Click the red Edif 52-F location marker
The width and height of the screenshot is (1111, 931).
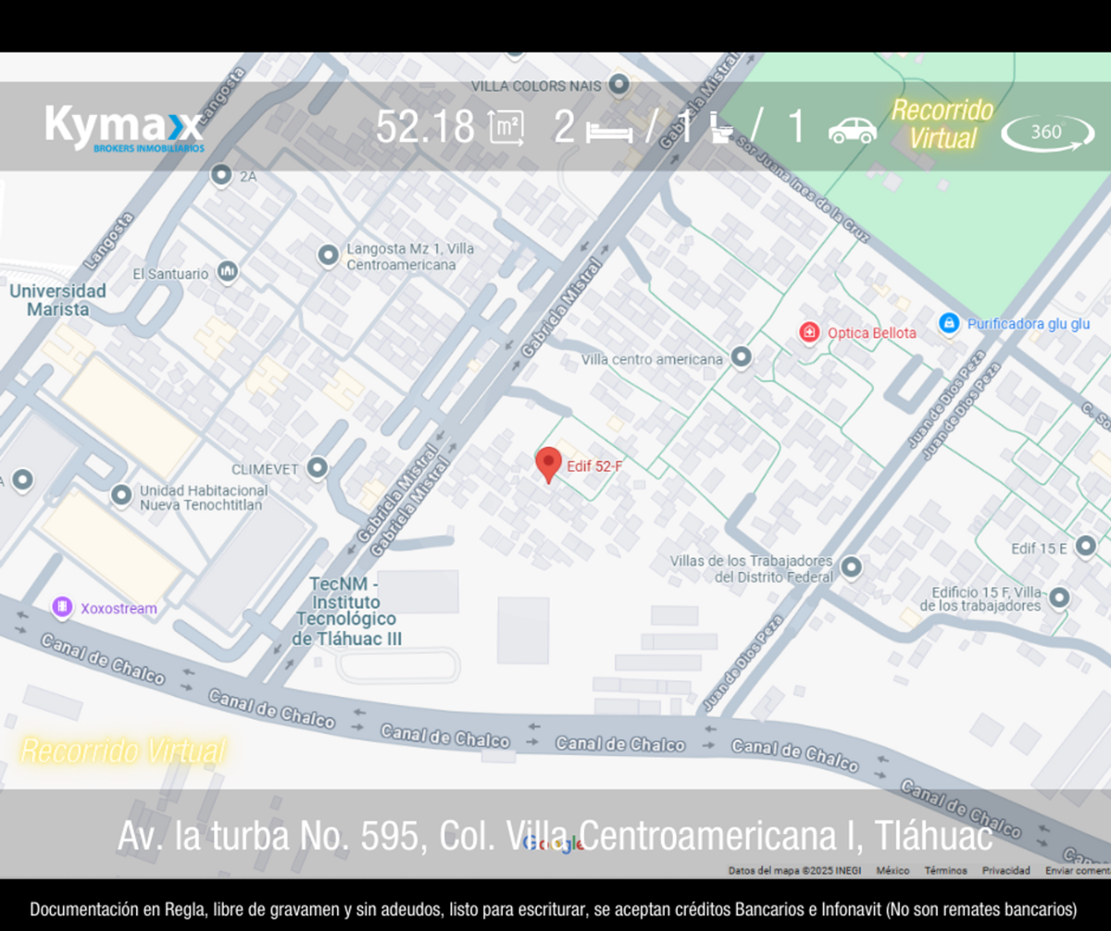pos(549,465)
